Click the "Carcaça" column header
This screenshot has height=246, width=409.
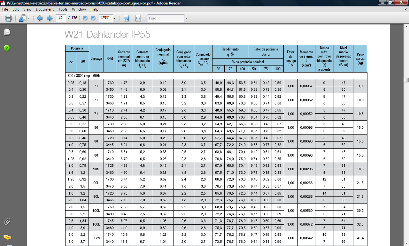pos(96,59)
